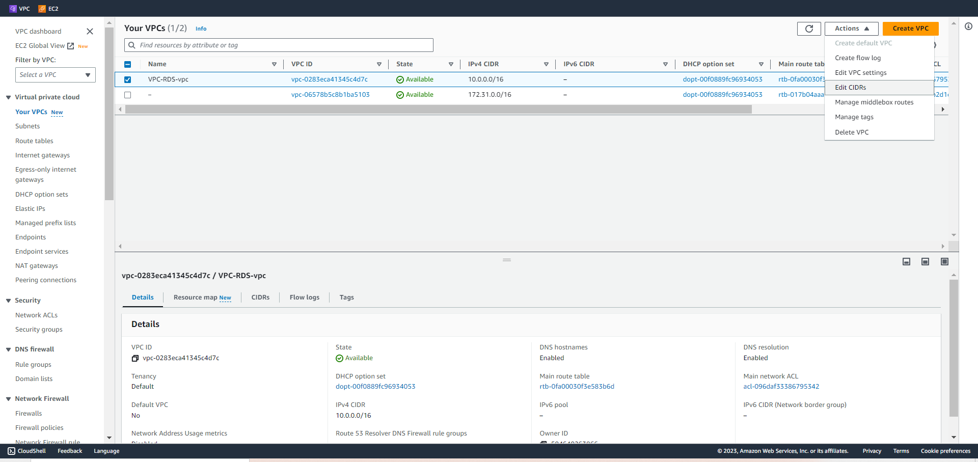
Task: Go to Subnets in sidebar
Action: click(x=28, y=126)
